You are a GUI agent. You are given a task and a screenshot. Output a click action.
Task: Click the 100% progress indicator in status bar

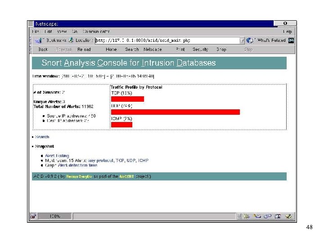pyautogui.click(x=55, y=216)
